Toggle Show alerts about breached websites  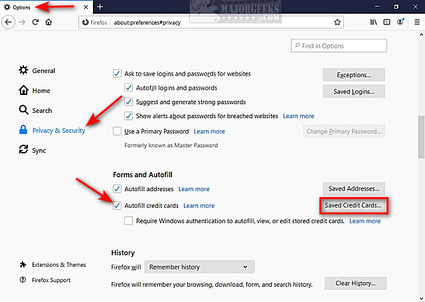click(x=128, y=116)
